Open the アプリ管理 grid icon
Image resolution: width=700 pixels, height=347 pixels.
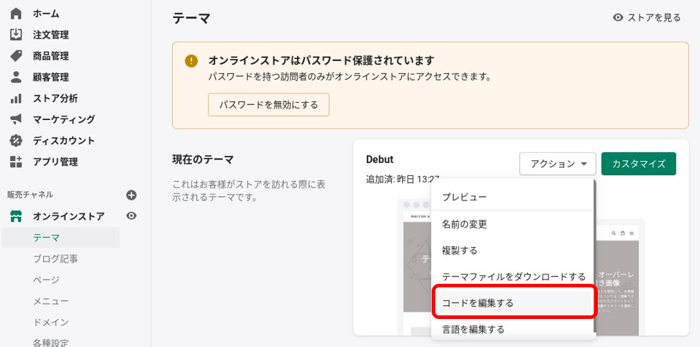(x=16, y=162)
